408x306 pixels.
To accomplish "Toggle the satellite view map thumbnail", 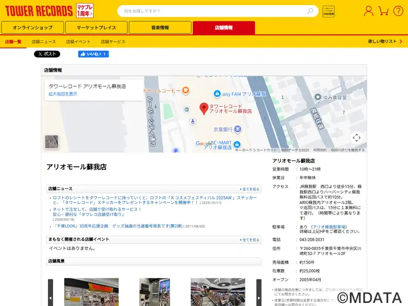I will coord(52,142).
